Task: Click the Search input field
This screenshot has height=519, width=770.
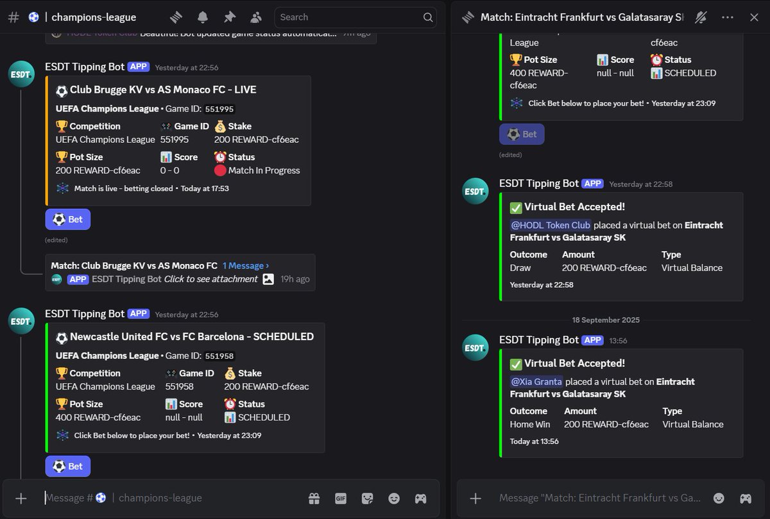Action: 355,17
